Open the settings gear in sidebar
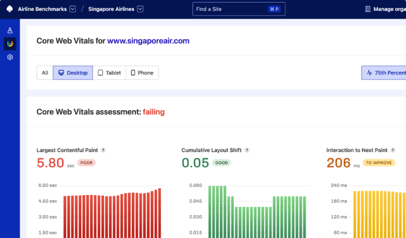This screenshot has width=406, height=238. 10,57
